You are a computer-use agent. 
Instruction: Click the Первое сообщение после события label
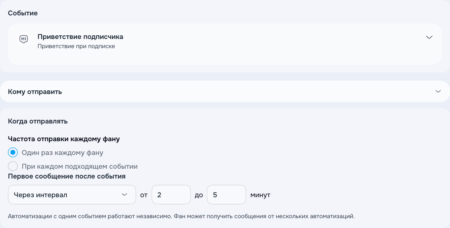click(x=67, y=176)
